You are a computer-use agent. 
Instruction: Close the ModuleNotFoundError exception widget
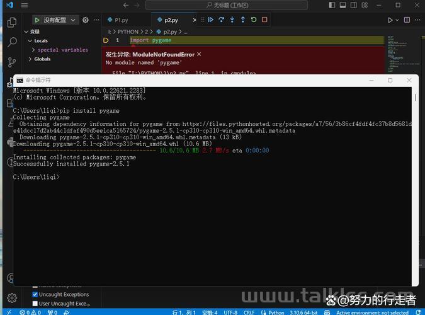point(199,54)
